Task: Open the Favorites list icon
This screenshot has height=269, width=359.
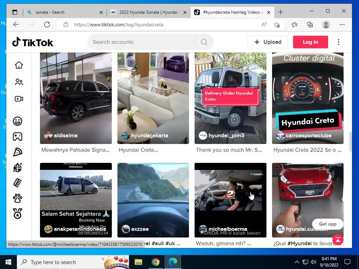Action: [294, 25]
